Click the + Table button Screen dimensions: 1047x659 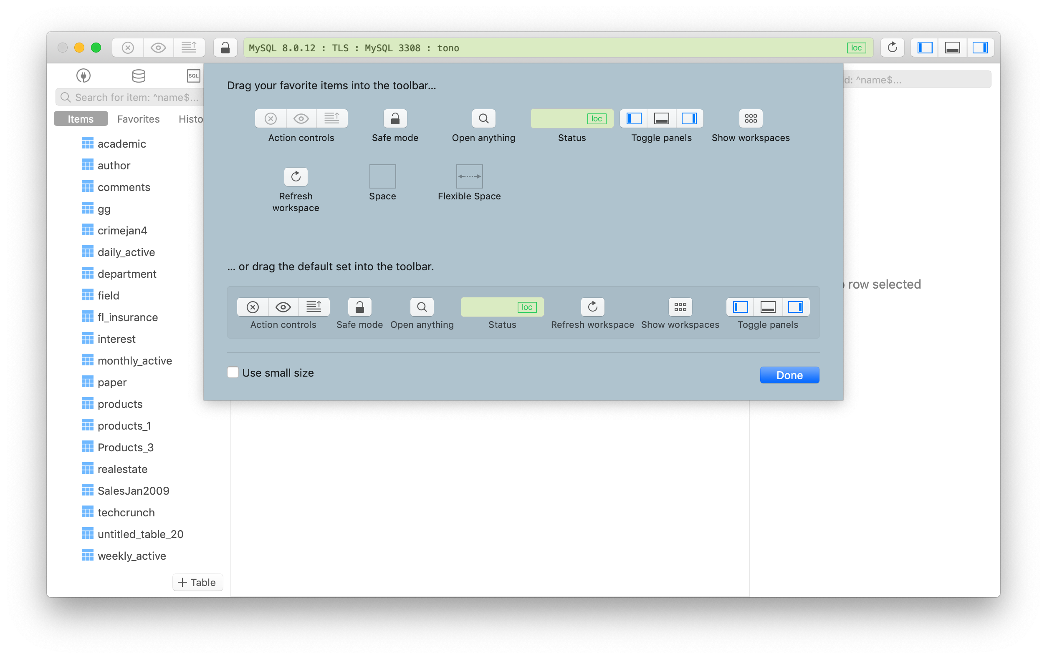coord(197,583)
